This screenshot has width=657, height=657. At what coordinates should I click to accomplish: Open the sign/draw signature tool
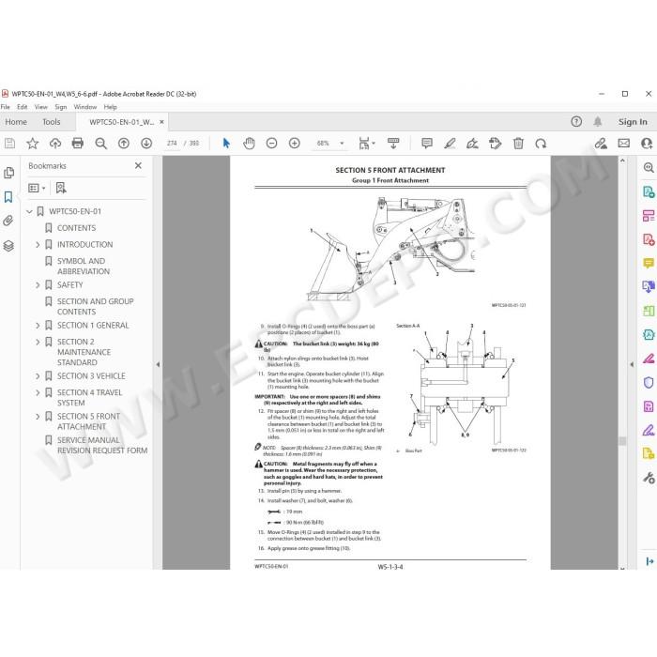(472, 144)
